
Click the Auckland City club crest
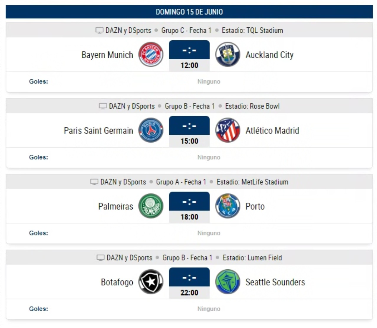(x=228, y=54)
